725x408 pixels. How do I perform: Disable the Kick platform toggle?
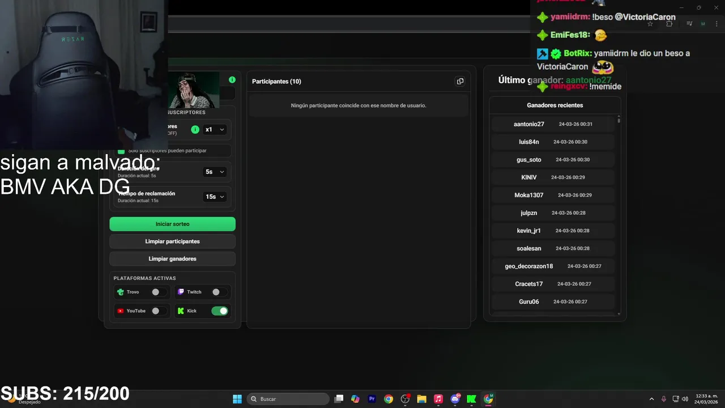pyautogui.click(x=219, y=311)
